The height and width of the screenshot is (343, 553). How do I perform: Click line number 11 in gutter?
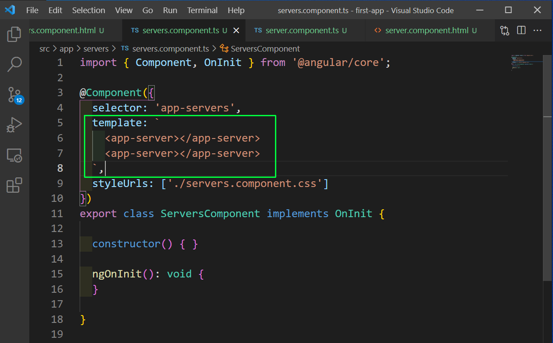pyautogui.click(x=57, y=214)
